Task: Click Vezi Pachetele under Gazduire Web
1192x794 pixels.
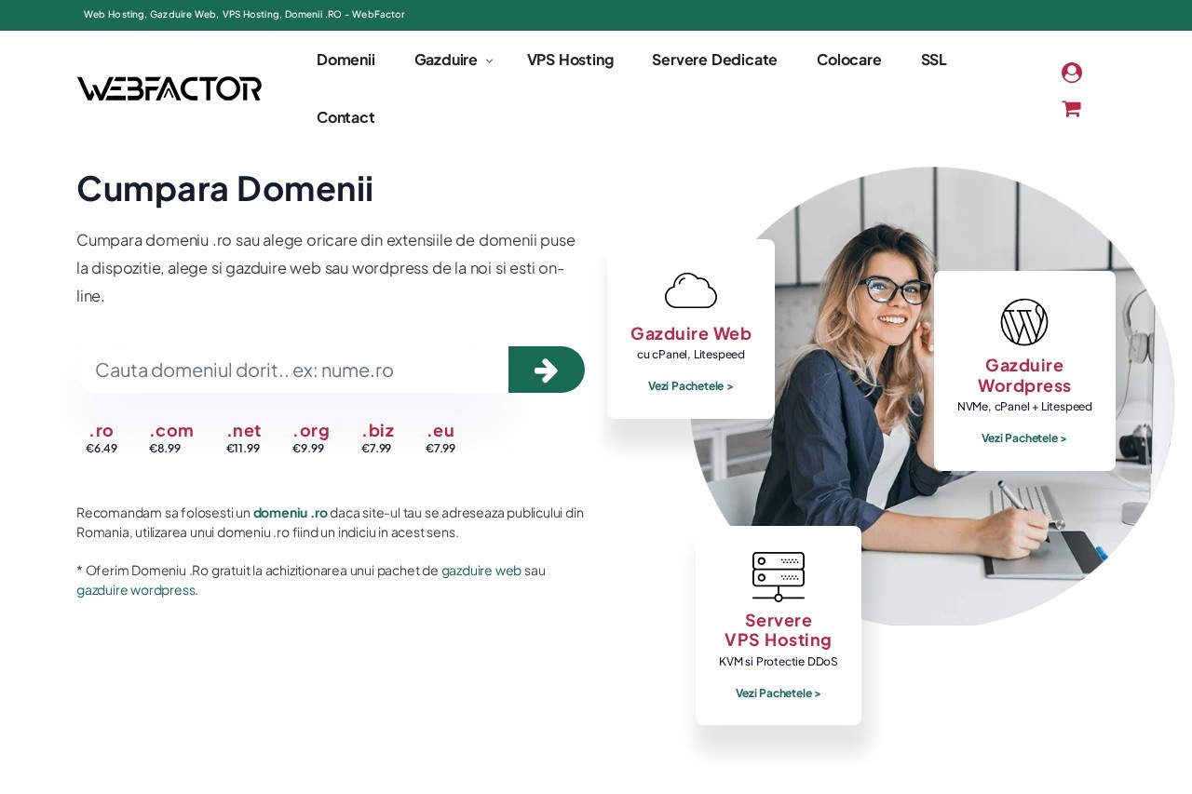Action: (690, 385)
